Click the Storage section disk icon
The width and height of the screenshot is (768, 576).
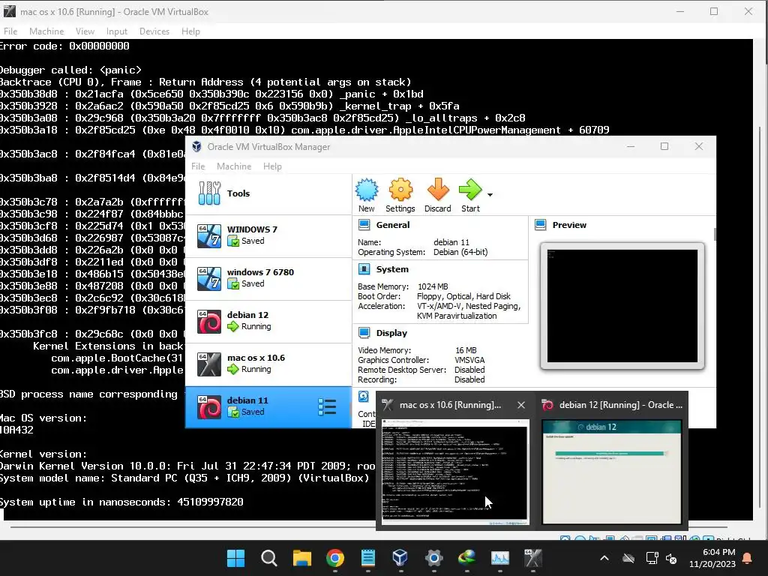(364, 396)
